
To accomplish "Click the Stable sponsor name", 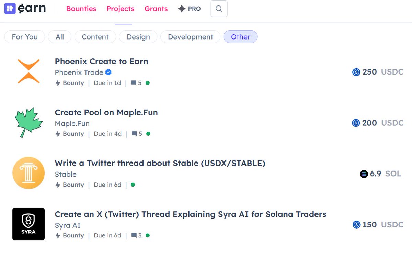I will tap(66, 174).
